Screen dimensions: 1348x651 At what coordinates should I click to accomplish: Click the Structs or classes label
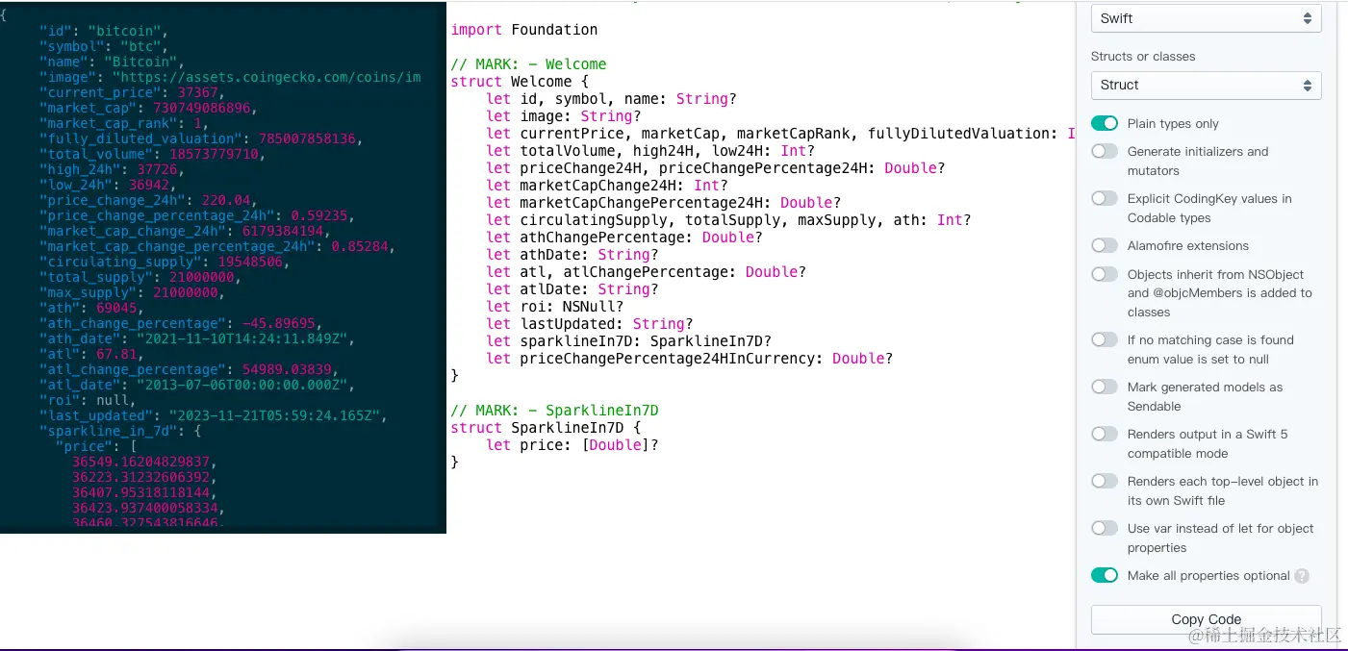[1143, 57]
